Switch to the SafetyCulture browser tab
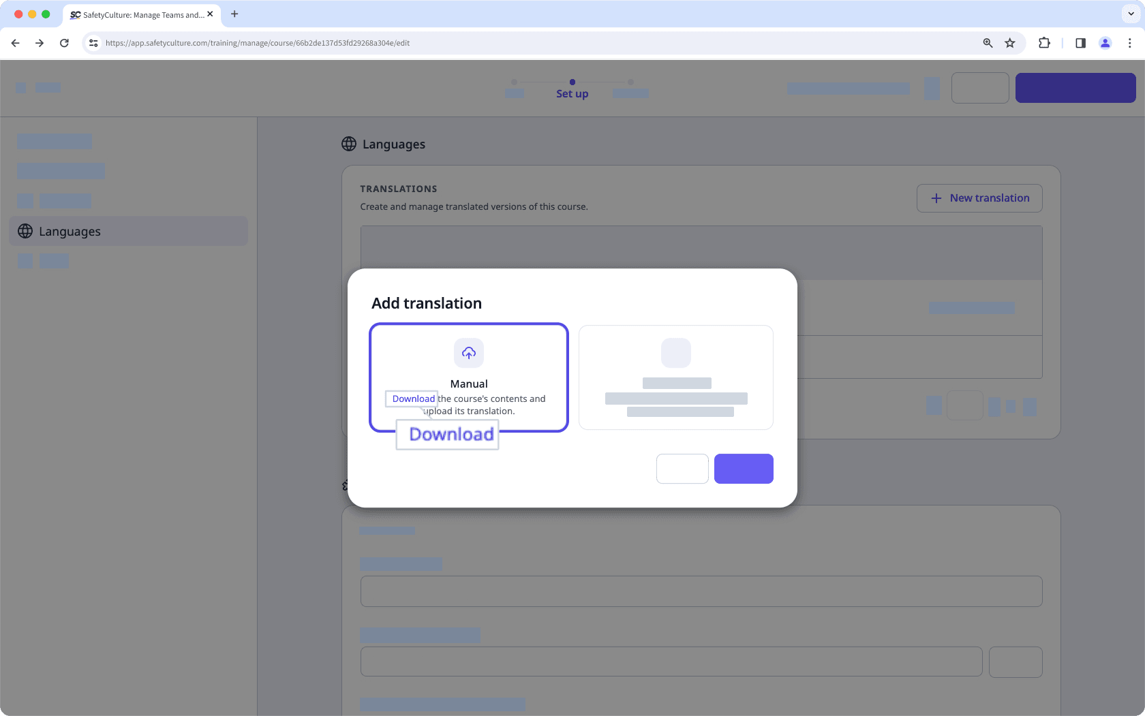1145x716 pixels. tap(136, 14)
